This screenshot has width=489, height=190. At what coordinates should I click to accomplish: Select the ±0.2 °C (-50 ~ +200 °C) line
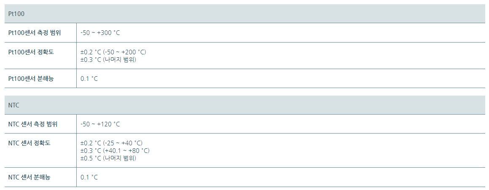(x=113, y=52)
